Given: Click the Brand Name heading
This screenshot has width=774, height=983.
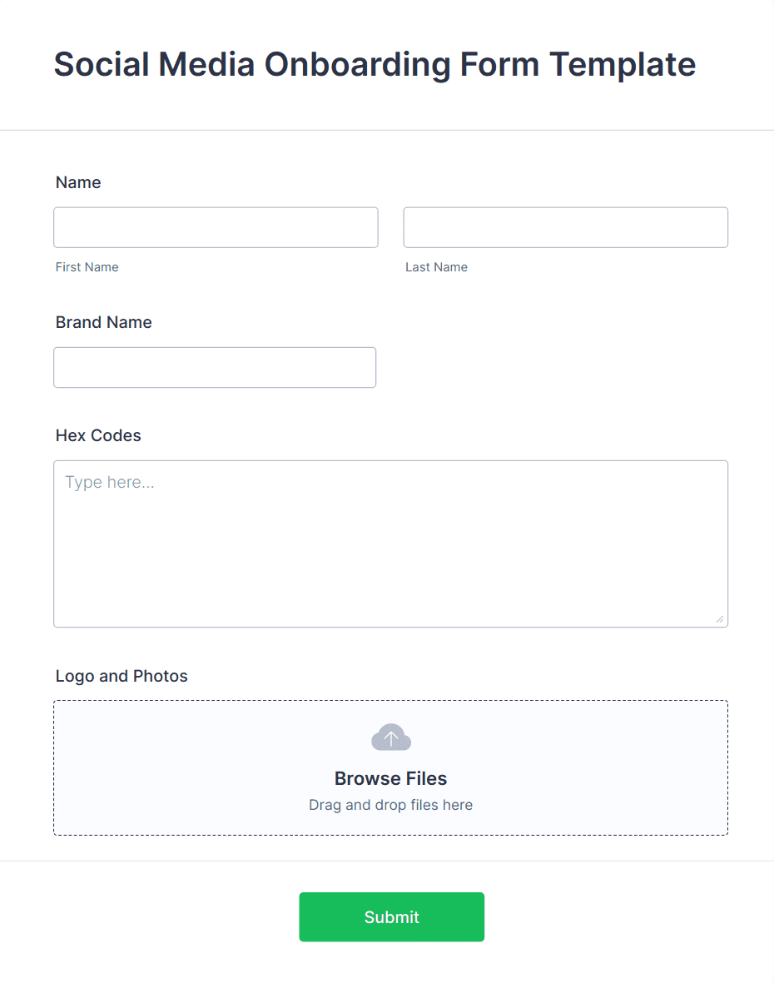Looking at the screenshot, I should point(103,322).
